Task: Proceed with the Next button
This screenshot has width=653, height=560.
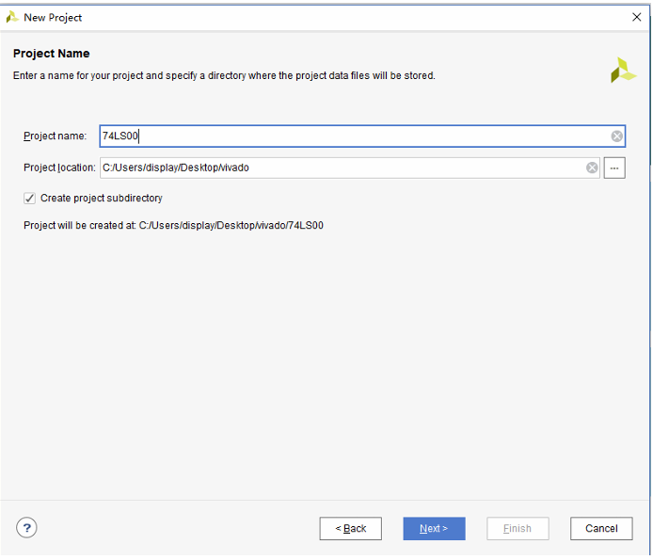Action: 434,528
